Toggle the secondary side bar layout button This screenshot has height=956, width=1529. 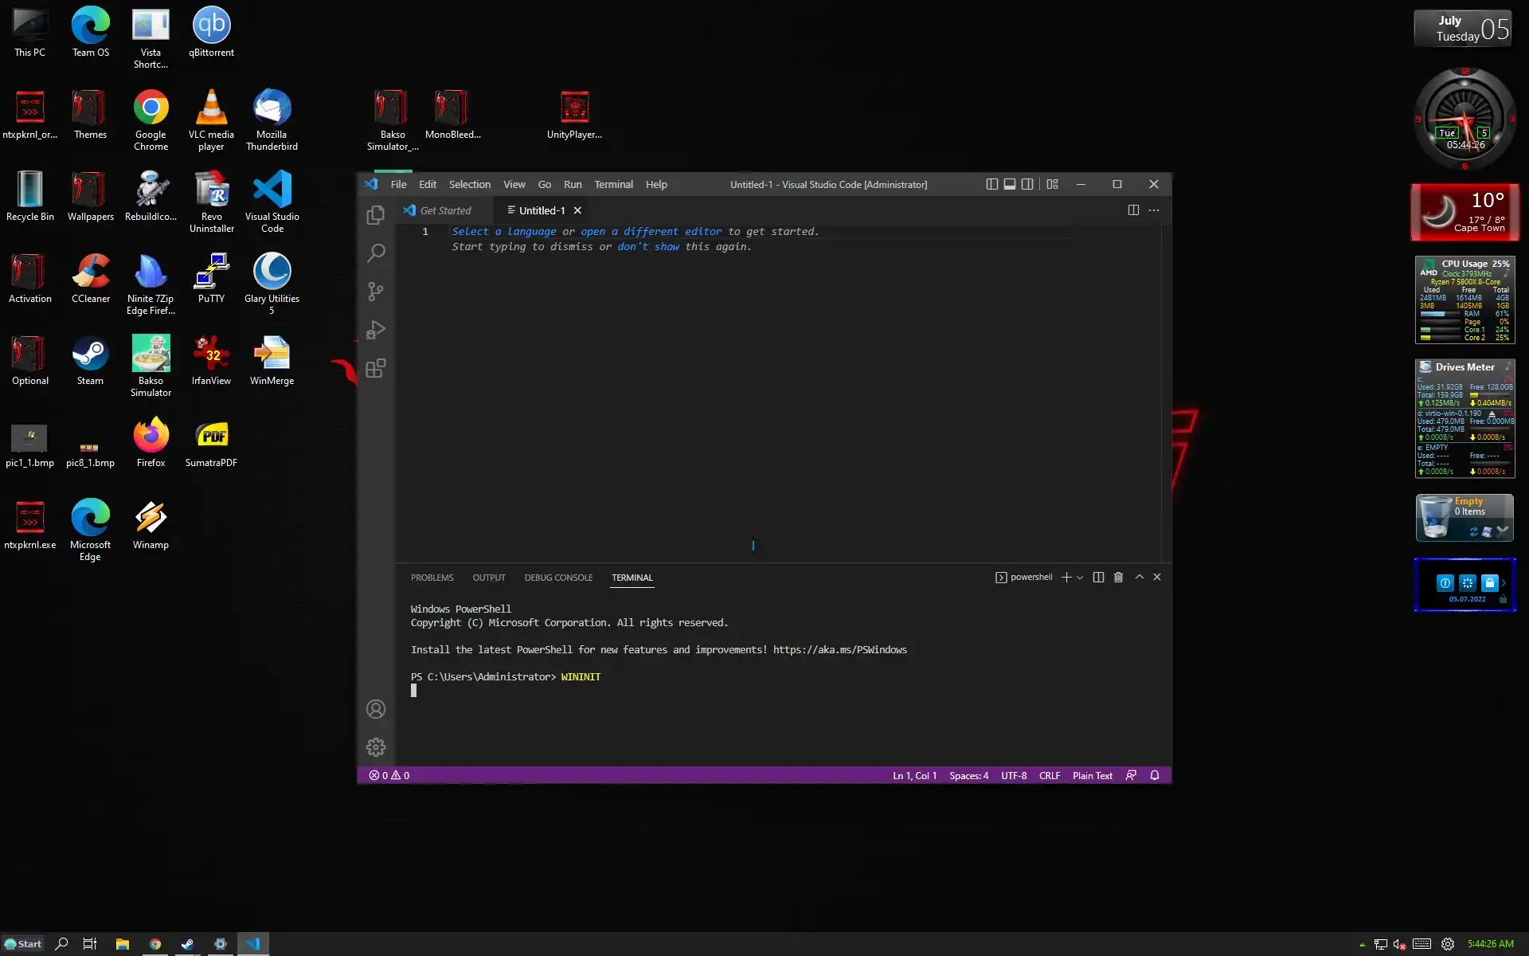pyautogui.click(x=1027, y=184)
